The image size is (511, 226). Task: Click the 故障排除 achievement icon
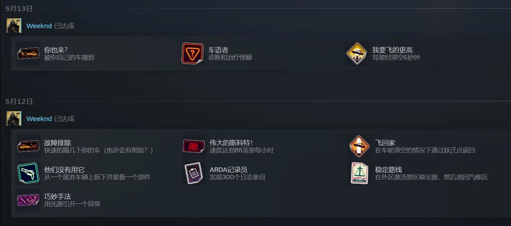coord(28,146)
